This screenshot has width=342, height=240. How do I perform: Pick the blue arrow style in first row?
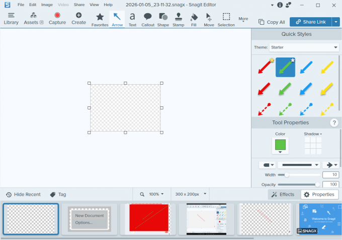click(306, 67)
